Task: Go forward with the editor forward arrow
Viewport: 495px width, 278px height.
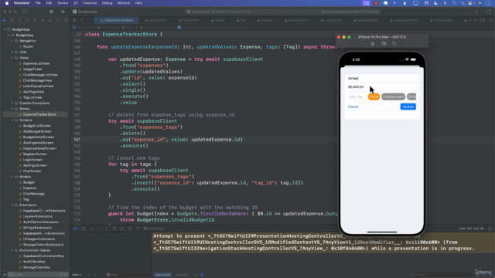Action: [x=87, y=20]
